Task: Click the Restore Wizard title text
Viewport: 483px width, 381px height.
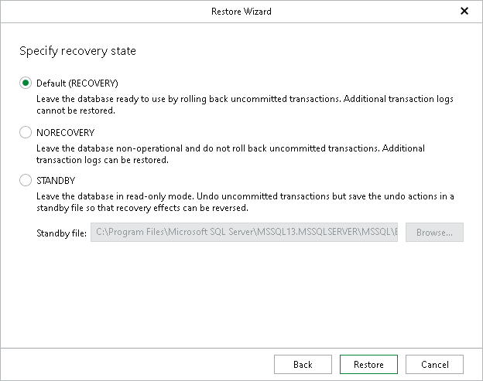Action: click(x=241, y=12)
